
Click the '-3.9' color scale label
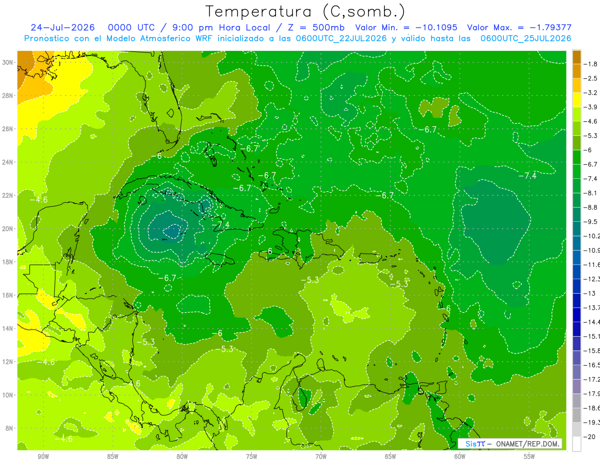[x=591, y=107]
